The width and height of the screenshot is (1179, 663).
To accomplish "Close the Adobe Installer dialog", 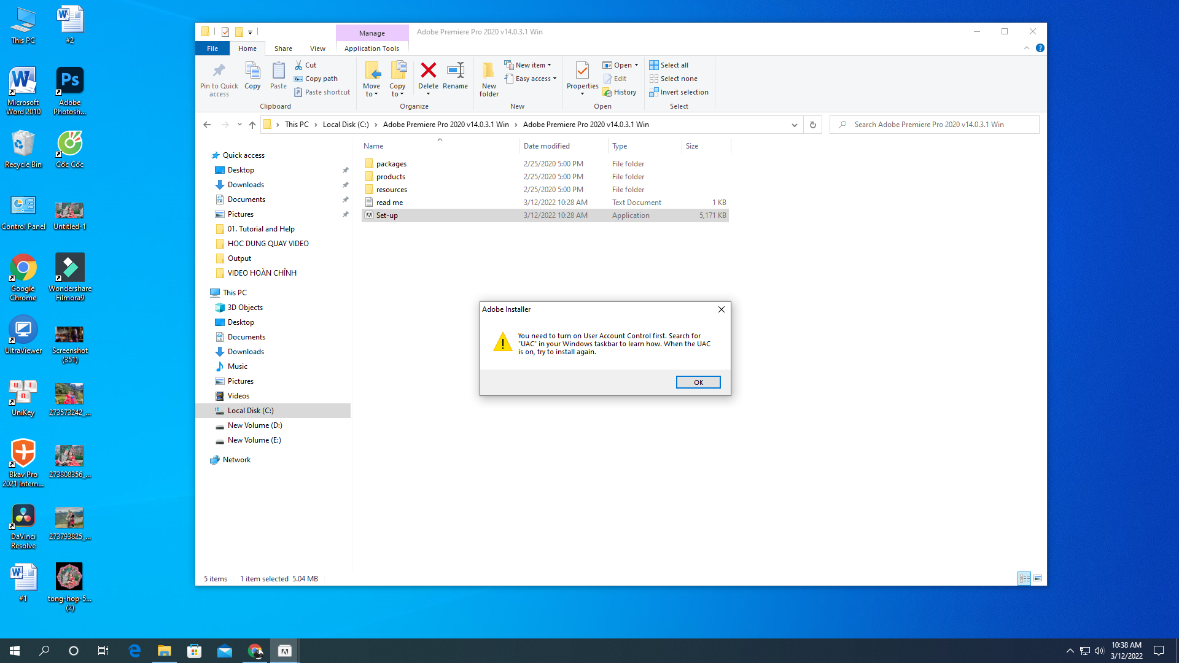I will [x=722, y=309].
